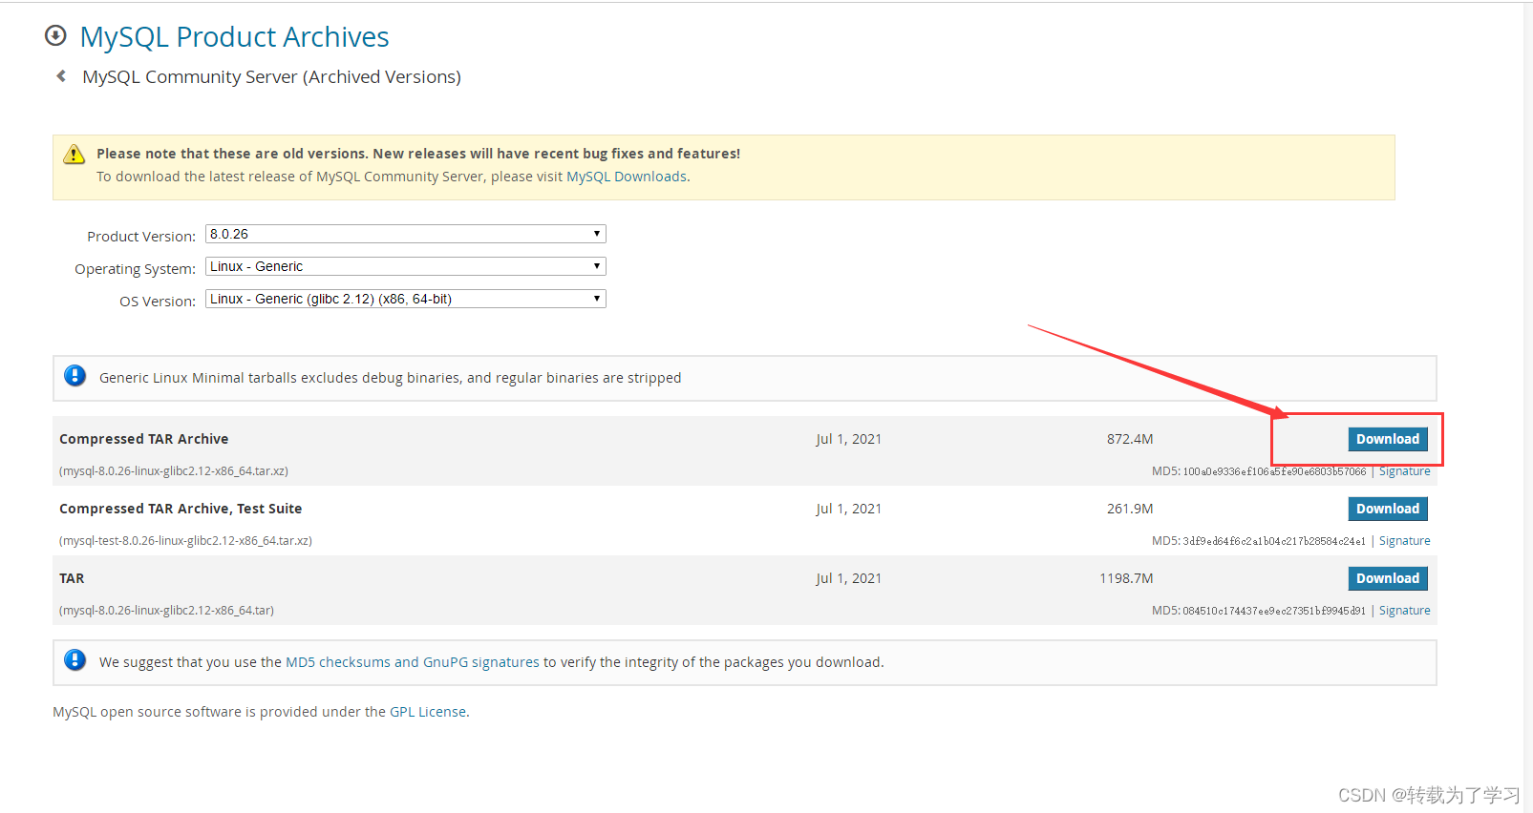
Task: Click MySQL Community Server (Archived Versions) title
Action: coord(271,76)
